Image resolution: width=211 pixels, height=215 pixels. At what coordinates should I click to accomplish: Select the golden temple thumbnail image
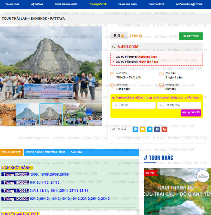8,115
